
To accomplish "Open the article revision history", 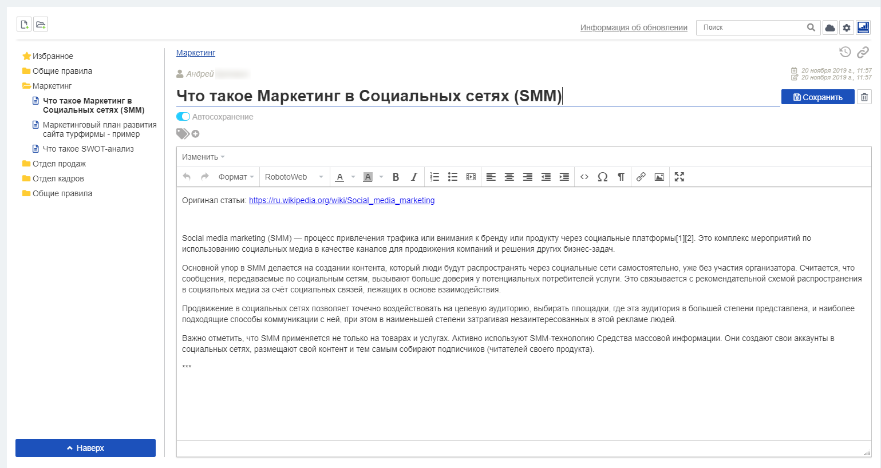I will pyautogui.click(x=845, y=52).
